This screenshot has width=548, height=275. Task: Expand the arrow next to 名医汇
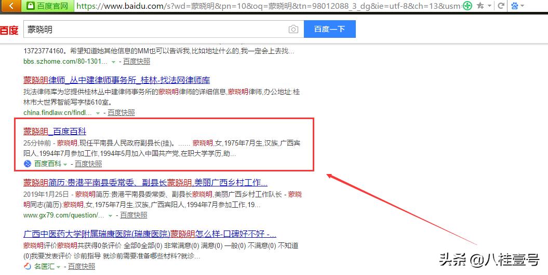coord(58,267)
